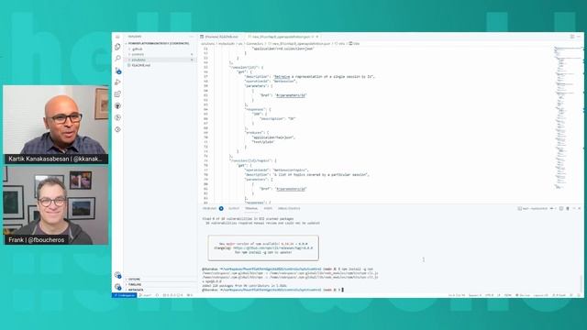This screenshot has height=330, width=587.
Task: Open the npm changelog link in the terminal
Action: (x=272, y=248)
